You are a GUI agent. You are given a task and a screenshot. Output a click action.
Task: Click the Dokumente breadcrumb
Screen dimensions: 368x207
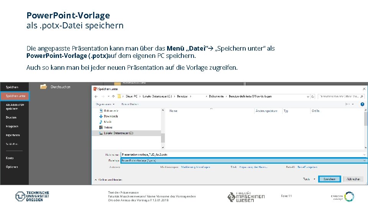(216, 96)
